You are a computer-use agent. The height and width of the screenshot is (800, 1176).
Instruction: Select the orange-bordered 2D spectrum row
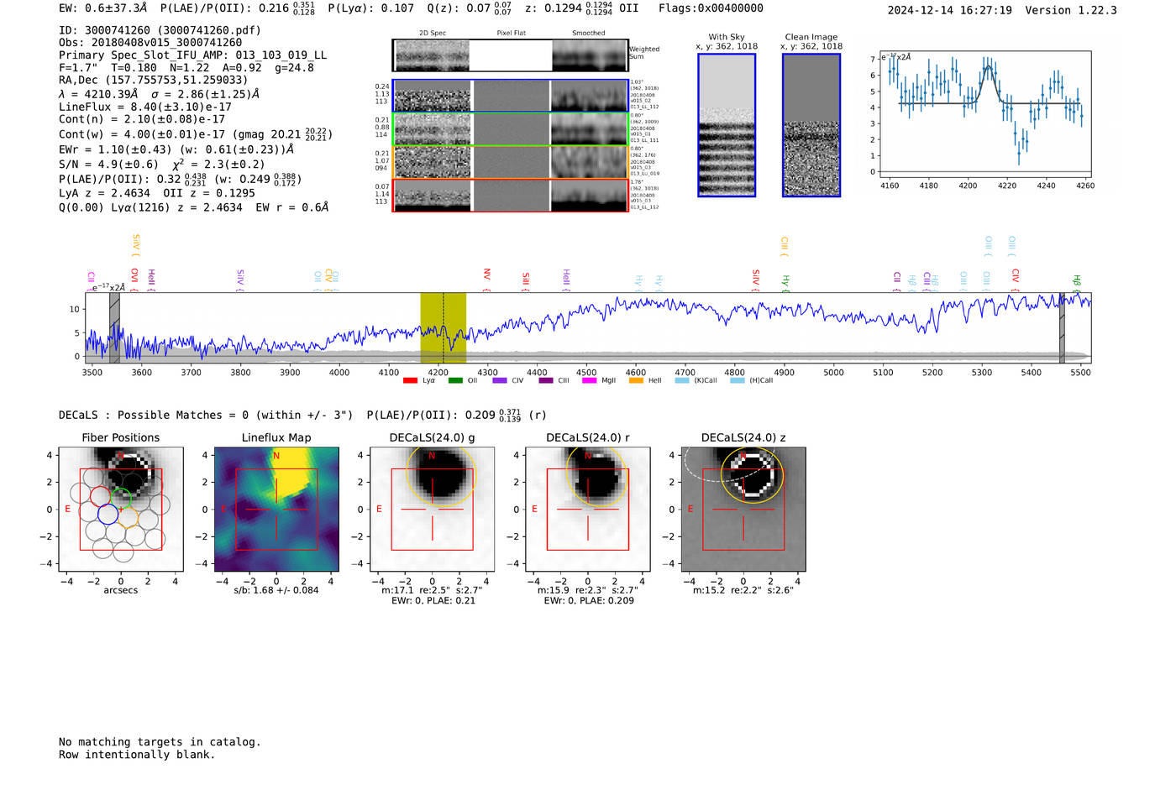tap(511, 161)
